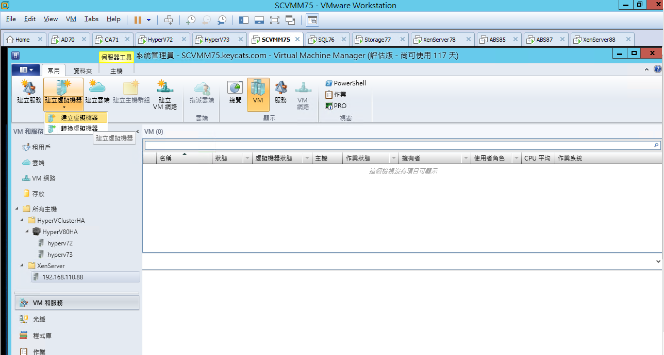Open the VMware Tabs menu
Viewport: 664px width, 355px height.
(x=91, y=19)
